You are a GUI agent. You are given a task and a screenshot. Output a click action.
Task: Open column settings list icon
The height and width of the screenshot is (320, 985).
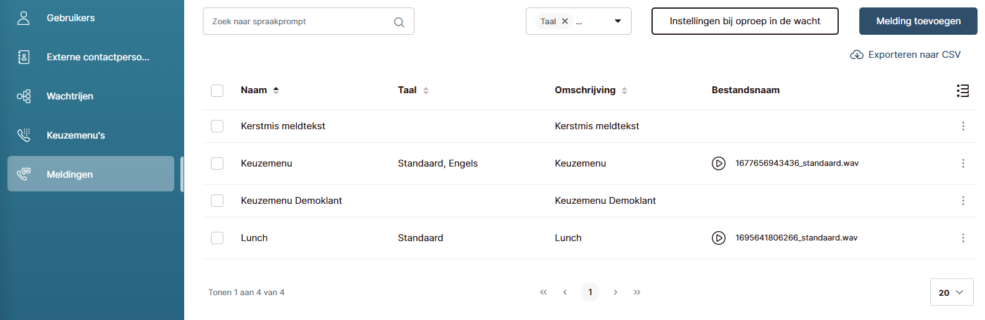point(963,91)
